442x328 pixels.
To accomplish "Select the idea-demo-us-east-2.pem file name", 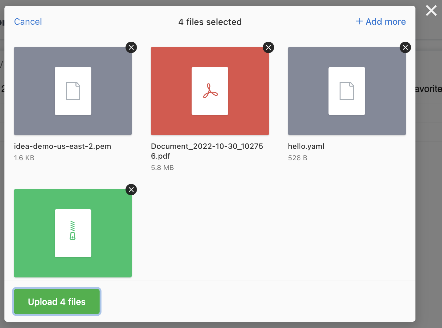I will pos(63,146).
